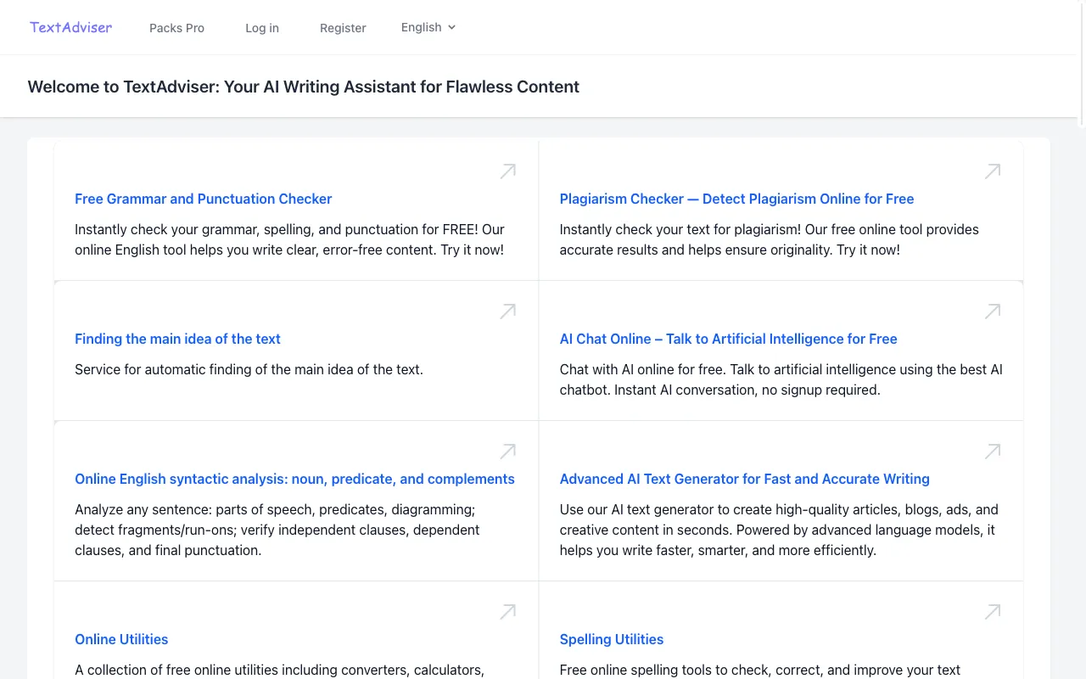Expand the English language dropdown

coord(428,27)
